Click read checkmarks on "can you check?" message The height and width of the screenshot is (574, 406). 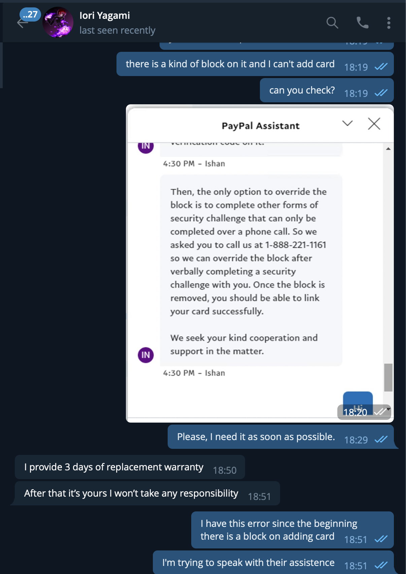(381, 93)
